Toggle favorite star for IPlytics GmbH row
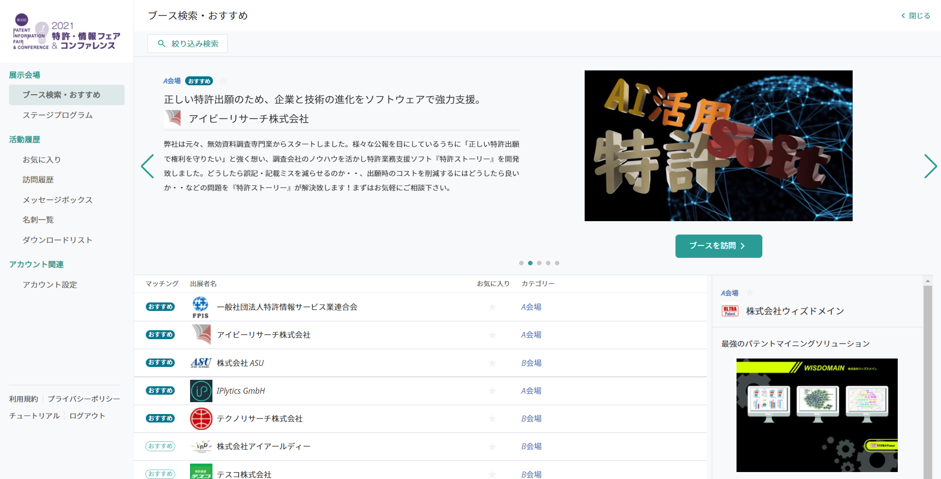Screen dimensions: 941x479 click(x=492, y=391)
